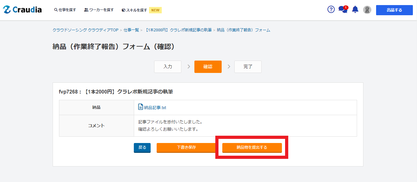This screenshot has height=182, width=417.
Task: Select the 完了 step
Action: 248,67
